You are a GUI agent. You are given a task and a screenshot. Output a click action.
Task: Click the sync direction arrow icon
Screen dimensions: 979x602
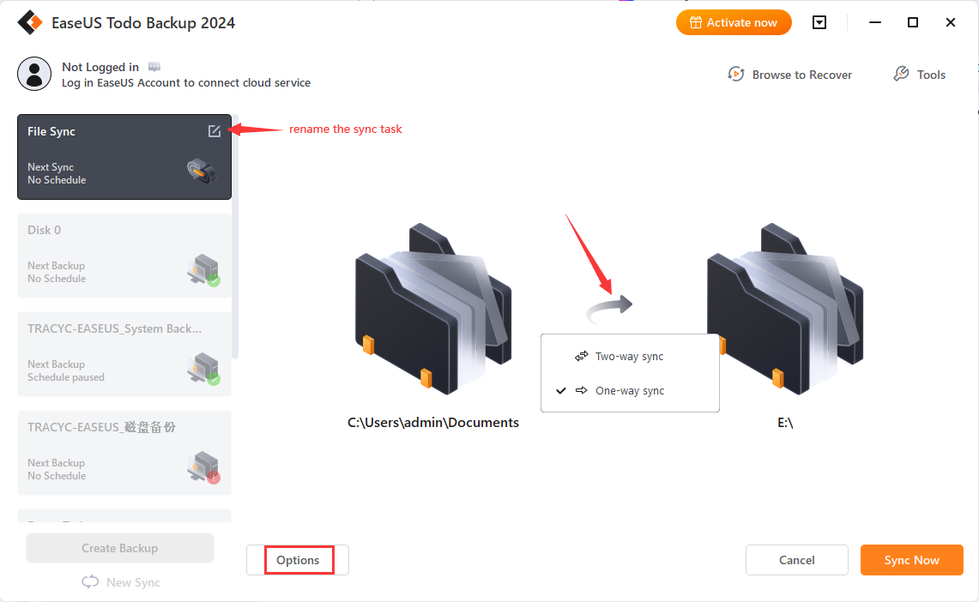609,309
